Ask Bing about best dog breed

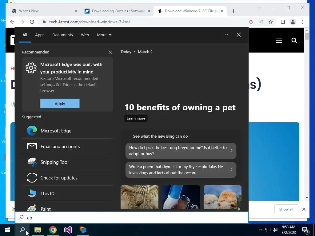(x=181, y=151)
